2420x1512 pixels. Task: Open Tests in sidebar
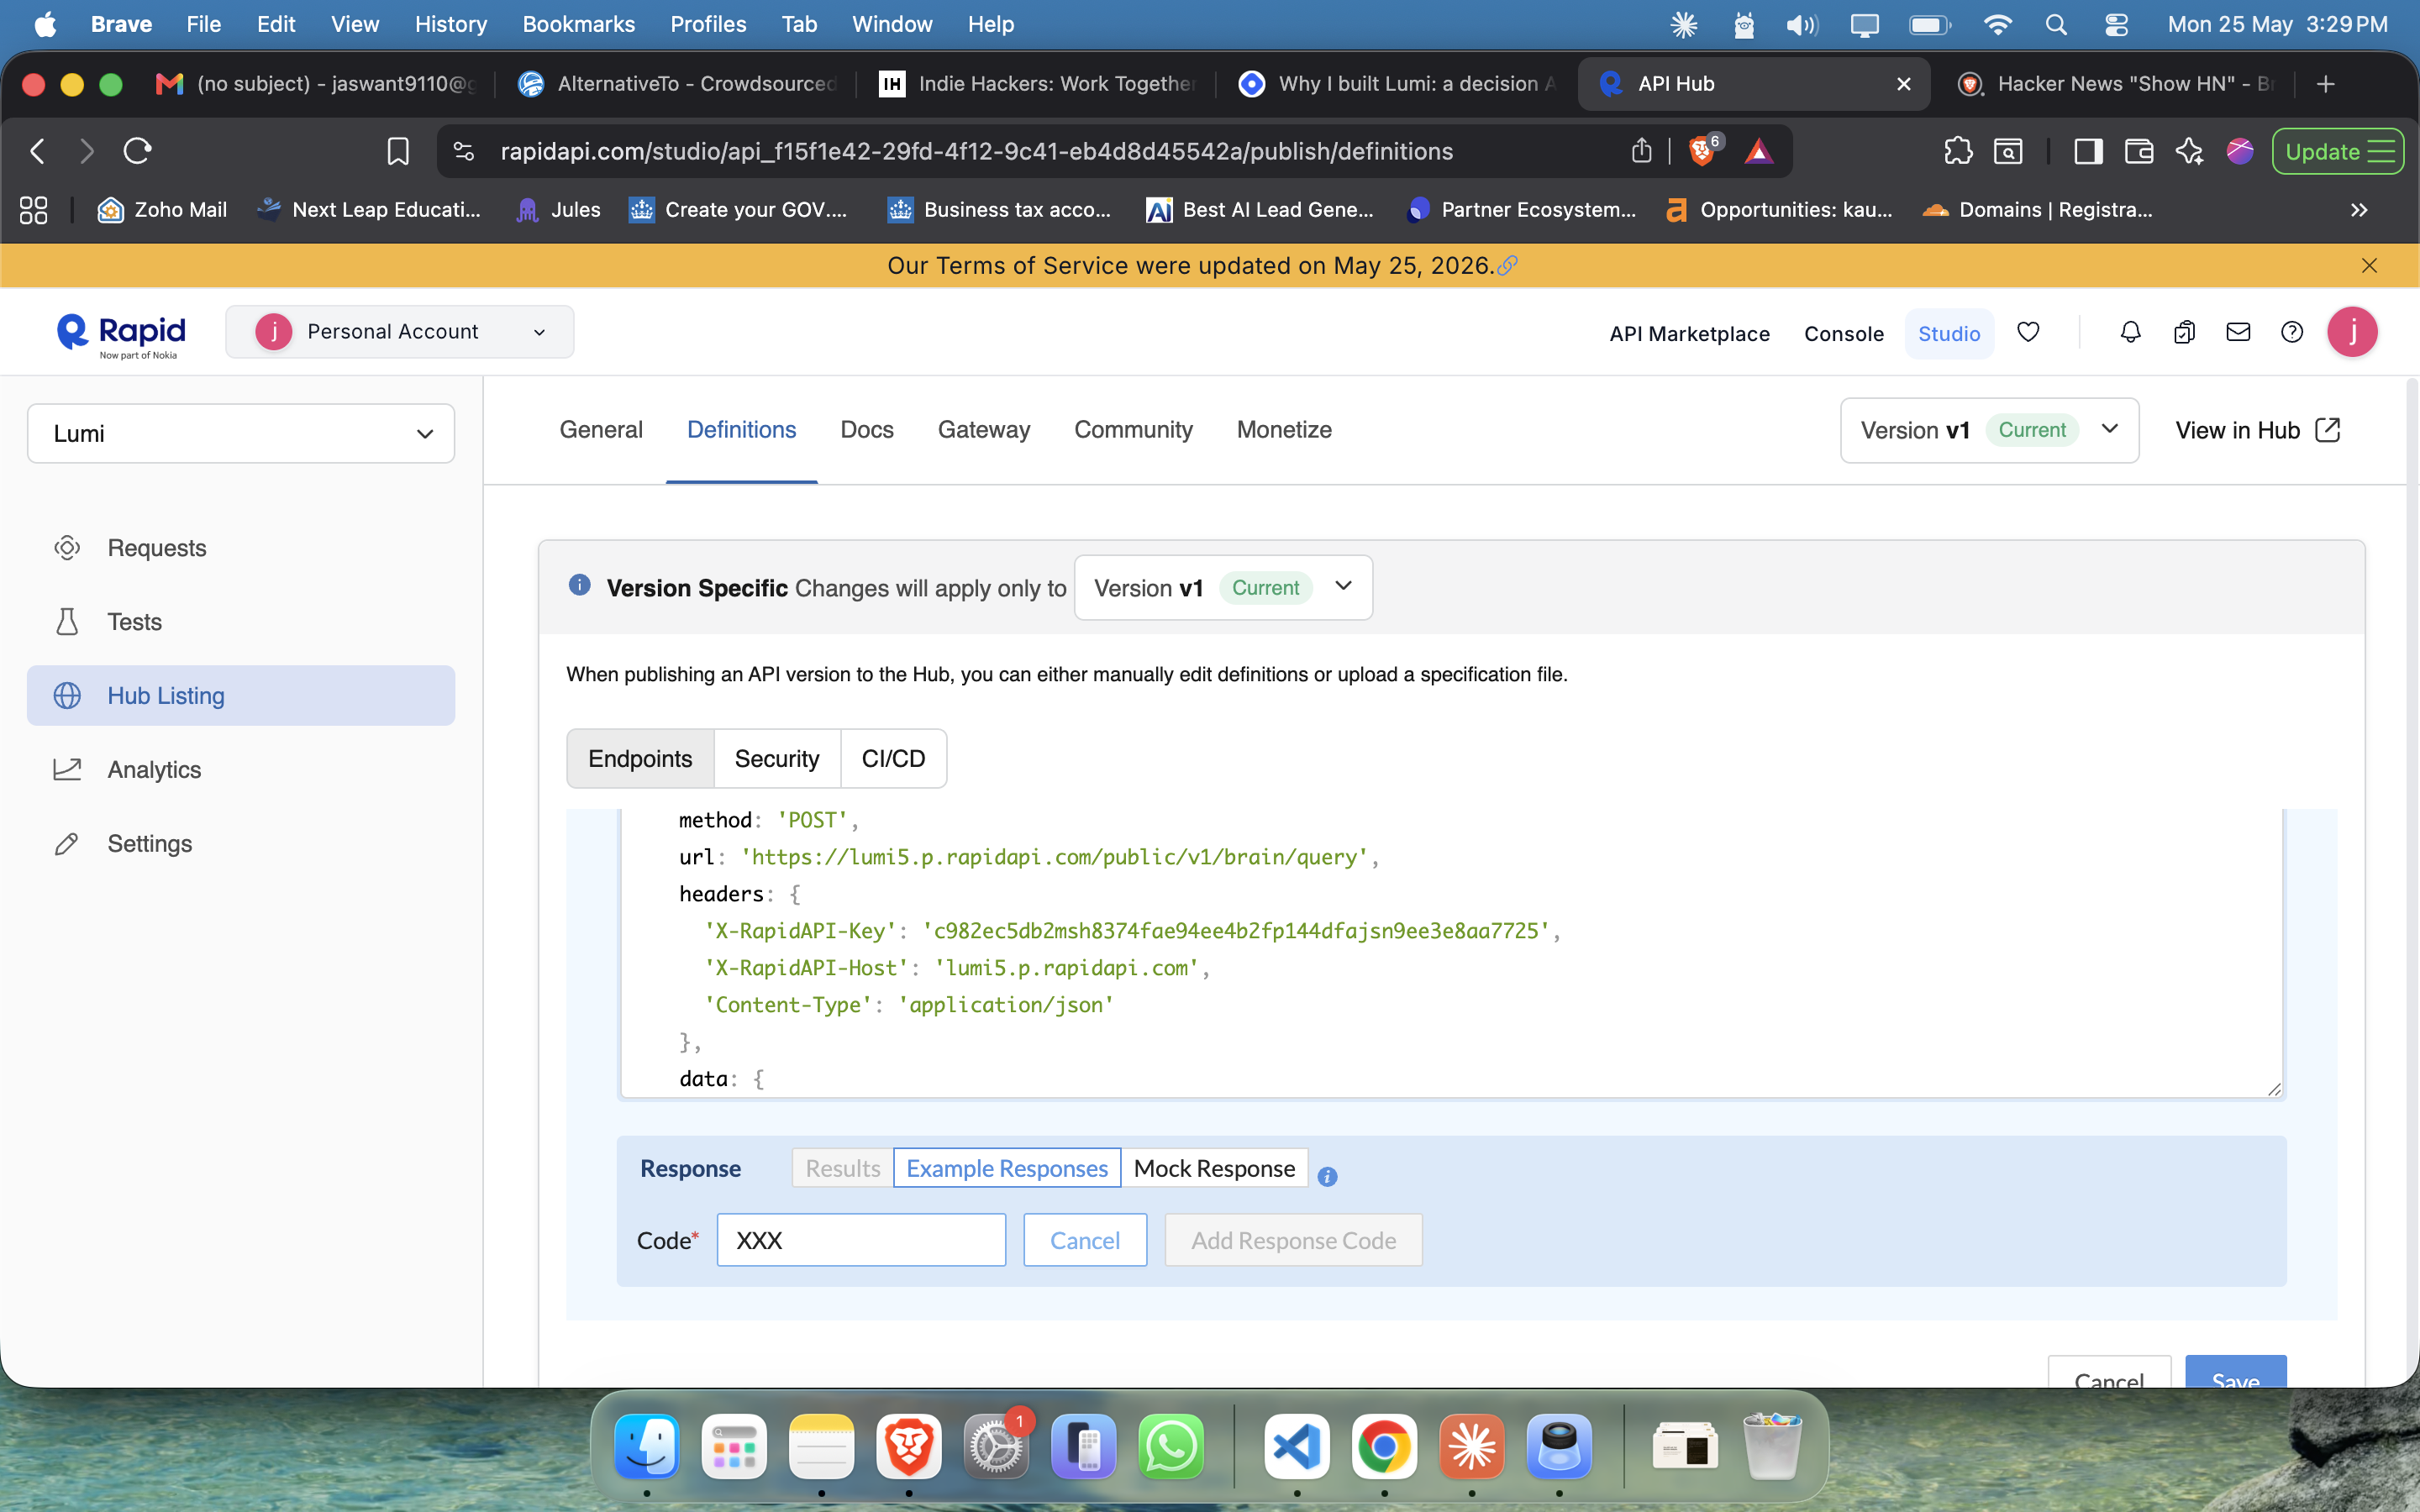tap(241, 622)
